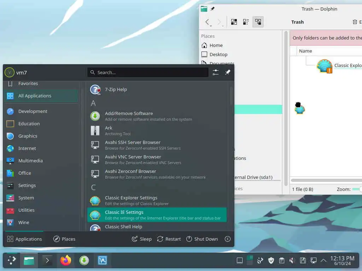The image size is (362, 271).
Task: Expand more power options arrow
Action: click(228, 239)
